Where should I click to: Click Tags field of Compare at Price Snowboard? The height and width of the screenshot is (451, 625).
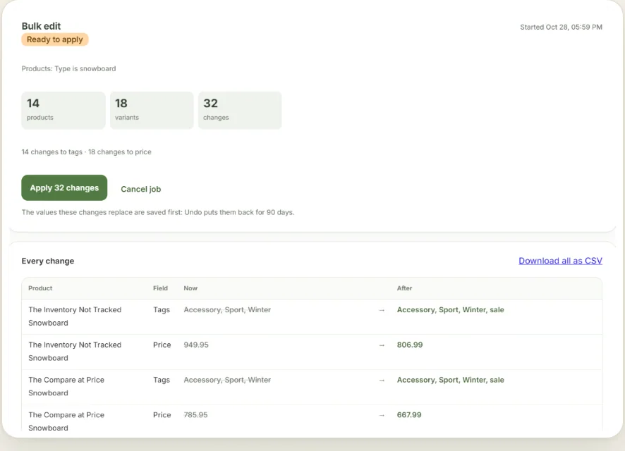click(x=162, y=380)
